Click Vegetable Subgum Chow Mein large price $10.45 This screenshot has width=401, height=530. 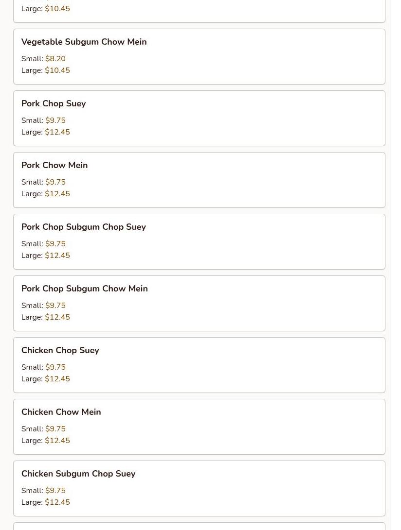tap(57, 70)
